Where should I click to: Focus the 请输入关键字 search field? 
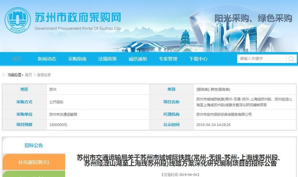click(262, 59)
